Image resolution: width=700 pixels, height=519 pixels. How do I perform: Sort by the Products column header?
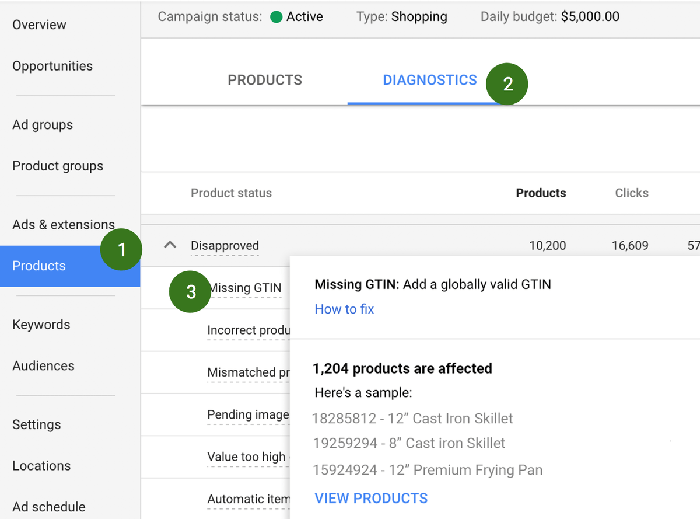[x=541, y=193]
